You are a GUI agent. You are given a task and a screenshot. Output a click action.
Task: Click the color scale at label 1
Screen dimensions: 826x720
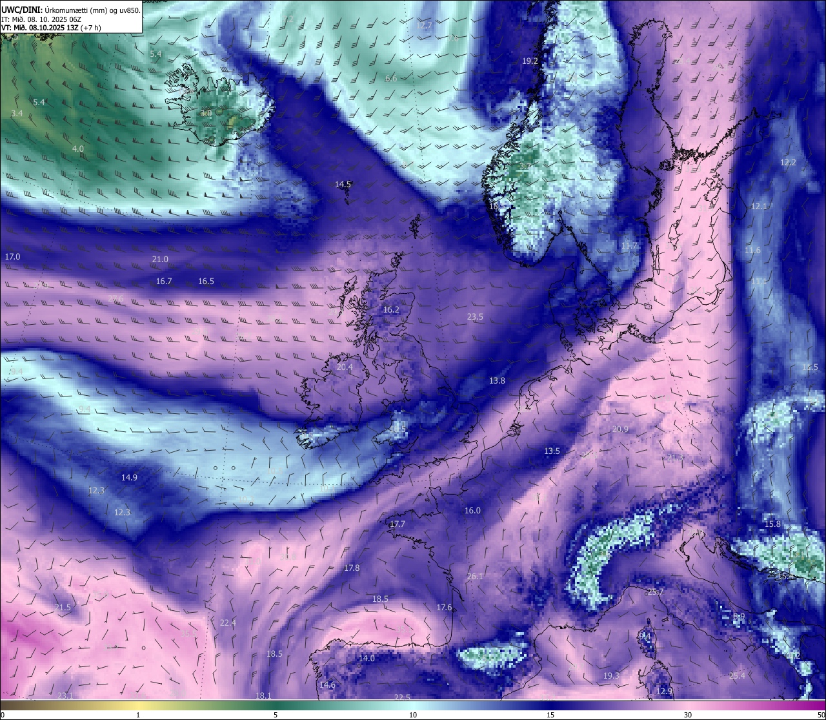[138, 715]
